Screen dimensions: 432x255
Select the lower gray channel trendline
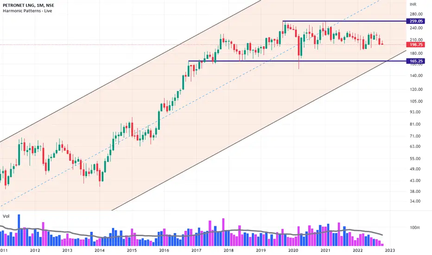point(259,130)
